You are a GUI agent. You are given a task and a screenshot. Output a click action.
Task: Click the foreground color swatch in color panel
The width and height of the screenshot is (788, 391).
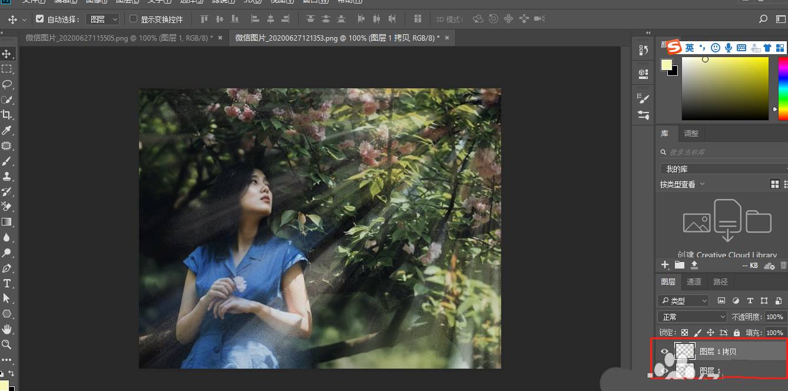click(667, 65)
